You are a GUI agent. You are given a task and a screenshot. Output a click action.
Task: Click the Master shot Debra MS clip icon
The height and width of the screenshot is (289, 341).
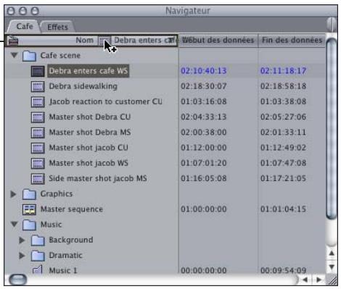click(38, 133)
